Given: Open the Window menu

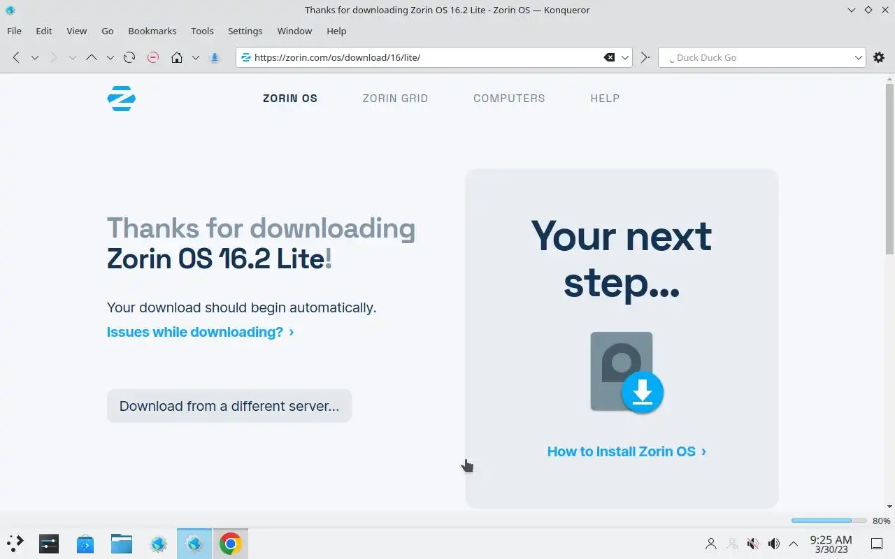Looking at the screenshot, I should 294,31.
